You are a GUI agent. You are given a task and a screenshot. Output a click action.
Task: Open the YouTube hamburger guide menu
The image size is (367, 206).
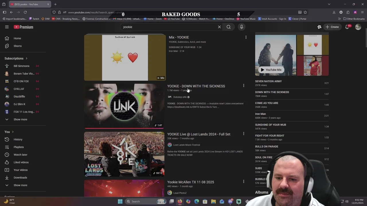7,27
